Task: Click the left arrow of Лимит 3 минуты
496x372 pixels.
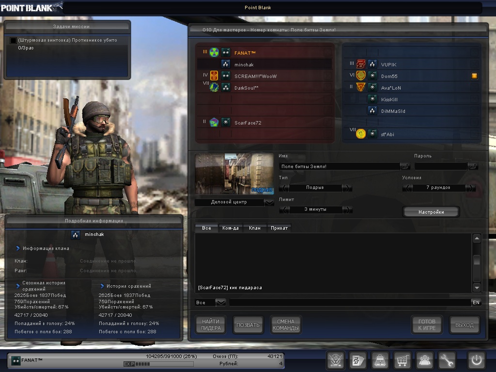Action: pyautogui.click(x=284, y=210)
